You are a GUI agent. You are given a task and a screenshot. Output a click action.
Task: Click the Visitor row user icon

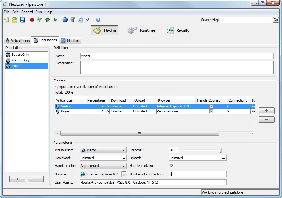coord(58,106)
